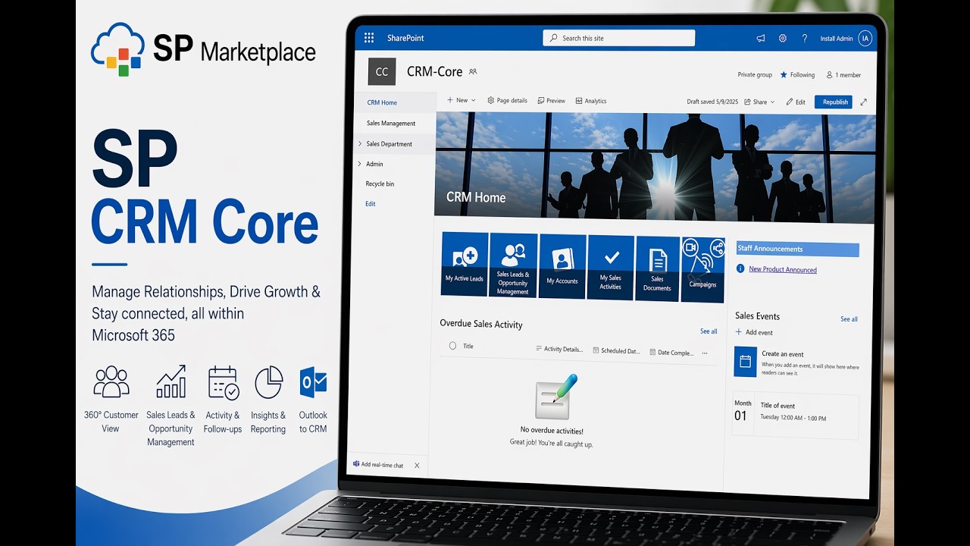The height and width of the screenshot is (546, 970).
Task: Open the My Sales Activities tile
Action: [611, 268]
